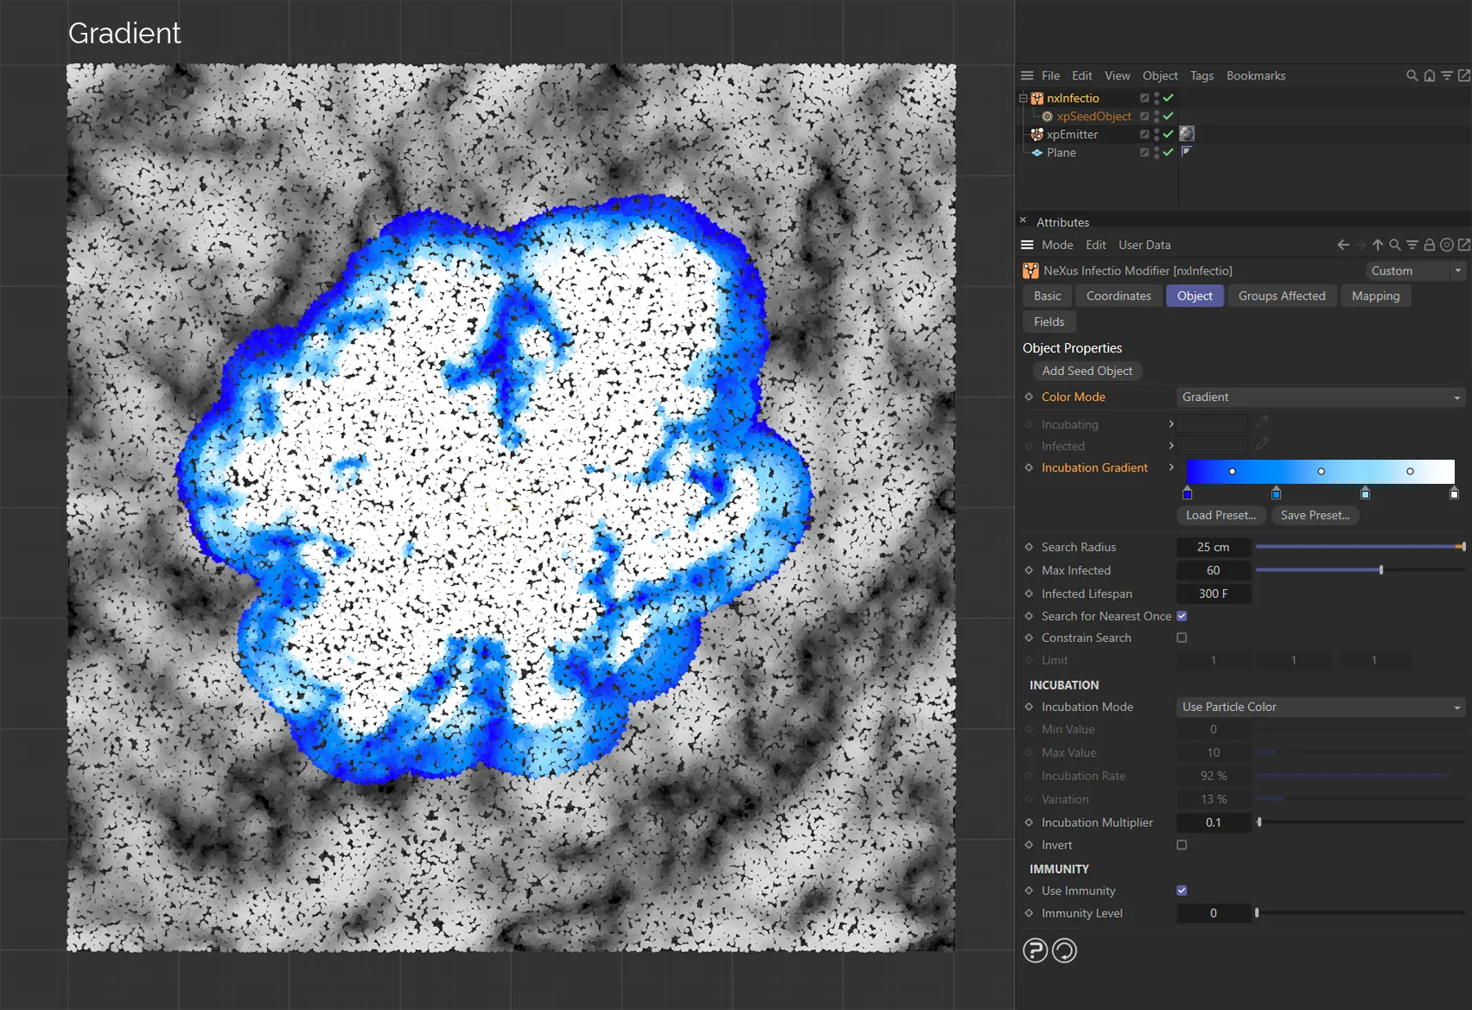Screen dimensions: 1472x1010
Task: Disable Search for Nearest Once checkbox
Action: [1182, 616]
